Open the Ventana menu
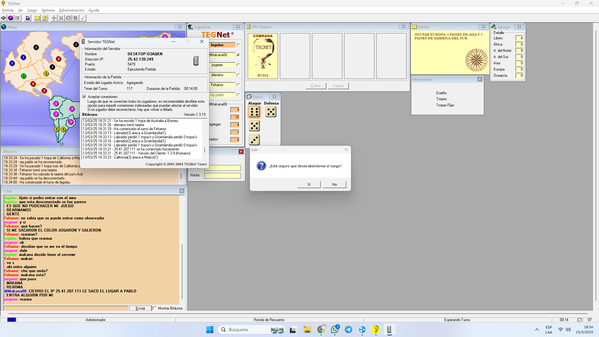The height and width of the screenshot is (337, 599). 48,10
